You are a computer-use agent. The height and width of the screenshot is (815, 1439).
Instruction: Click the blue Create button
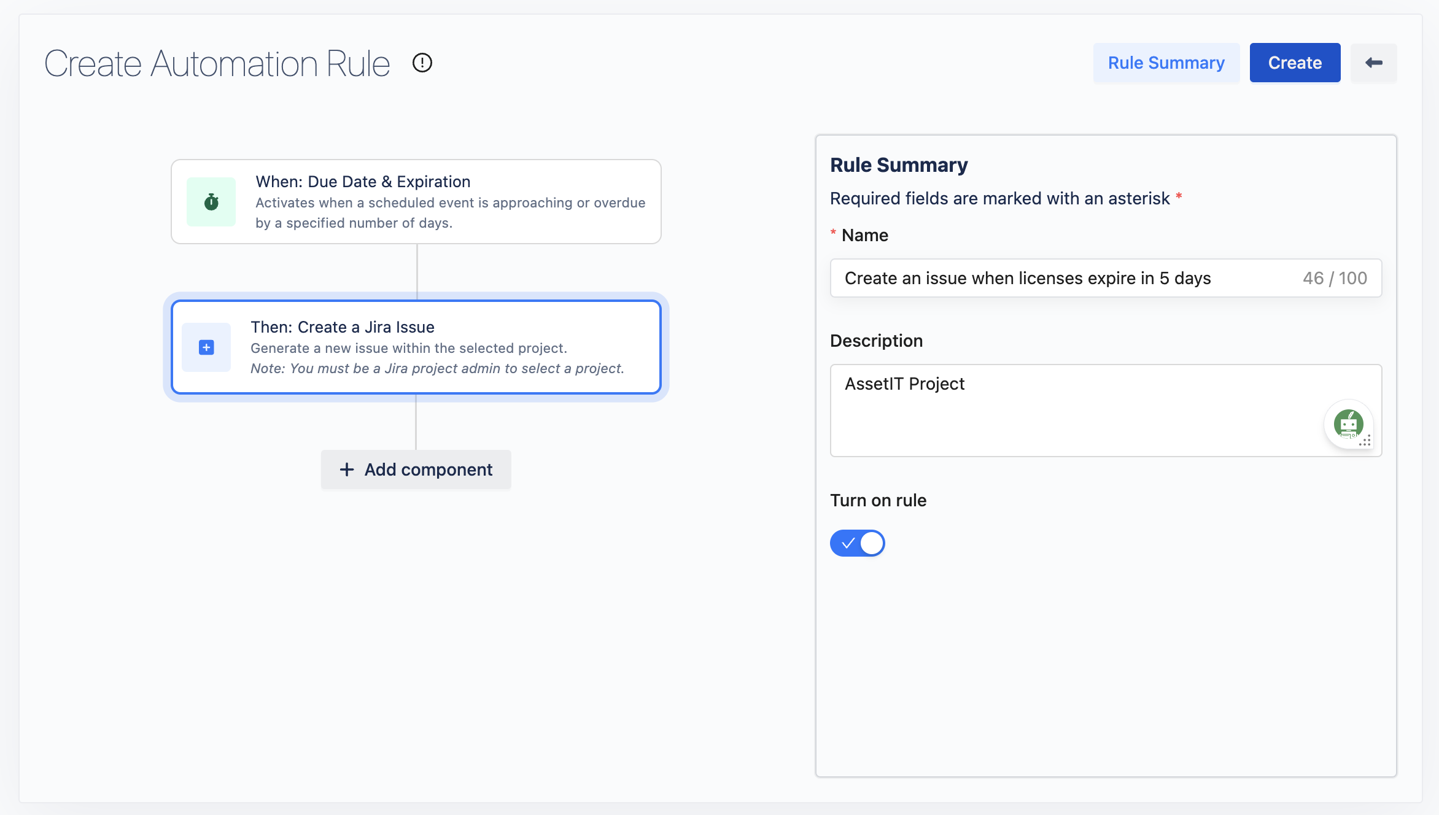[x=1295, y=63]
